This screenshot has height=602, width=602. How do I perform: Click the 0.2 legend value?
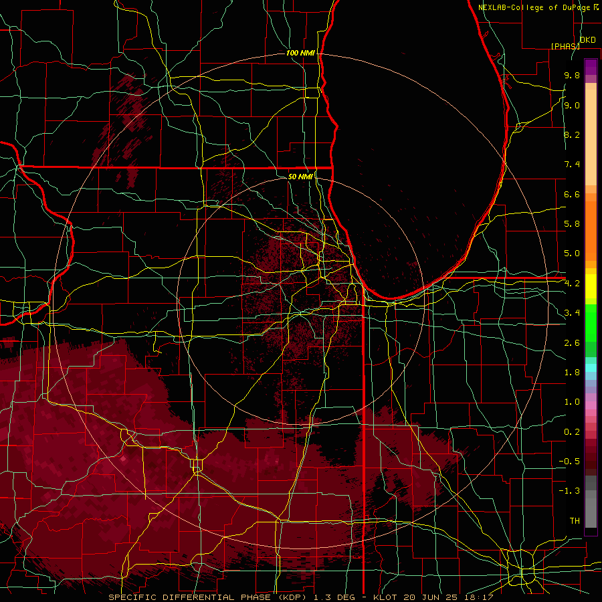(572, 432)
